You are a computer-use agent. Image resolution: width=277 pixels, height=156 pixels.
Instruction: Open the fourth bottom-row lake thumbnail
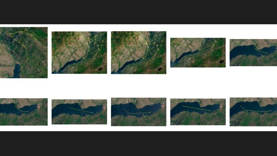click(x=198, y=112)
